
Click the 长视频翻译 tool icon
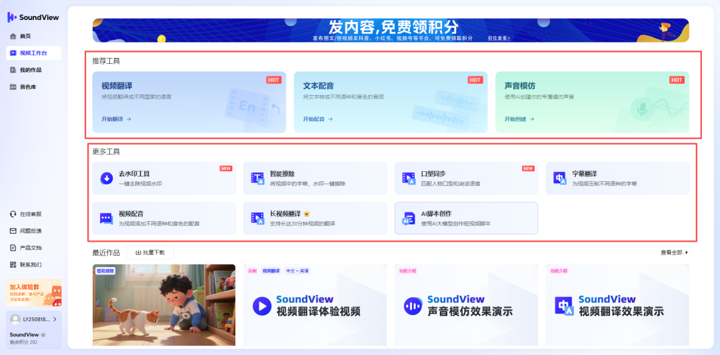coord(257,218)
